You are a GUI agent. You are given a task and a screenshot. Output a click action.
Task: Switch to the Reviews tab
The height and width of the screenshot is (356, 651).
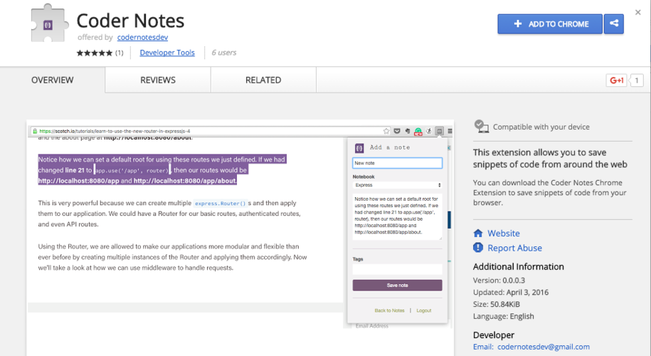pos(158,80)
